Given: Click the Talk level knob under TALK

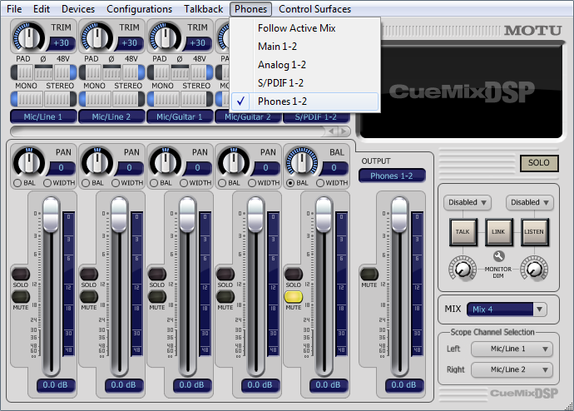Looking at the screenshot, I should pos(463,269).
